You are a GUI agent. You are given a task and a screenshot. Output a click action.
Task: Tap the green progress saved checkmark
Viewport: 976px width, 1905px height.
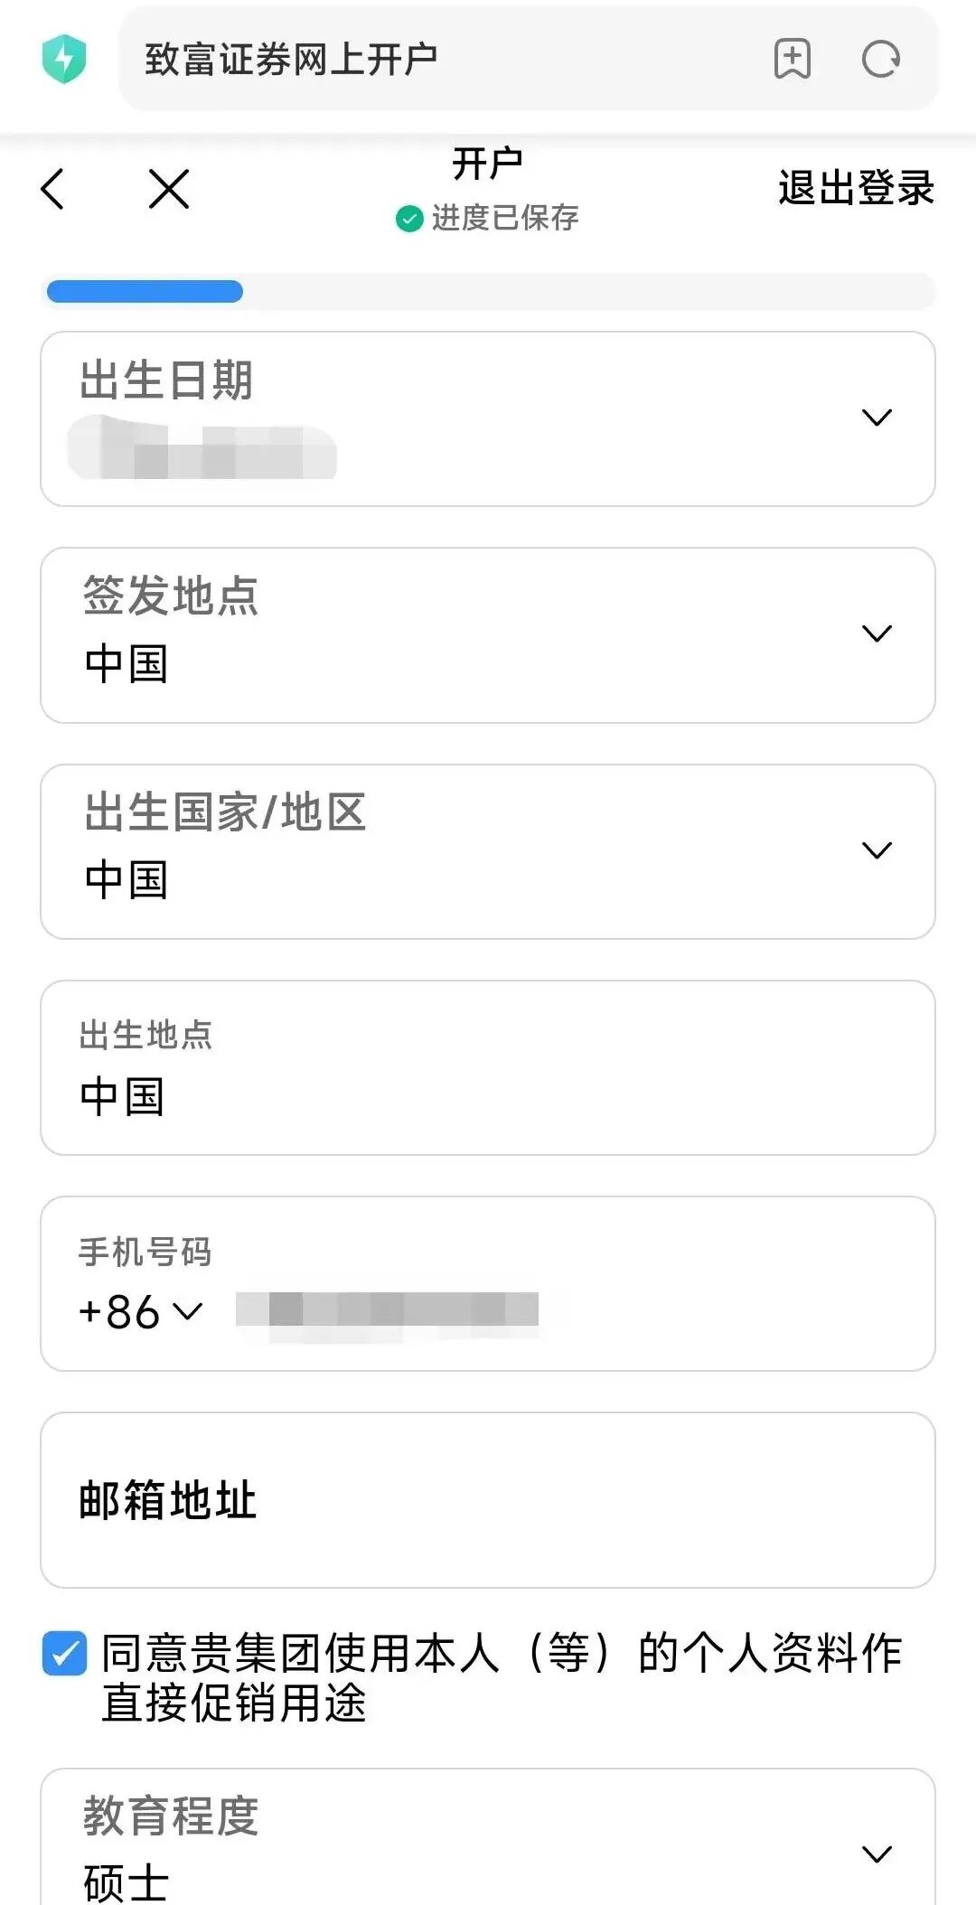point(409,219)
